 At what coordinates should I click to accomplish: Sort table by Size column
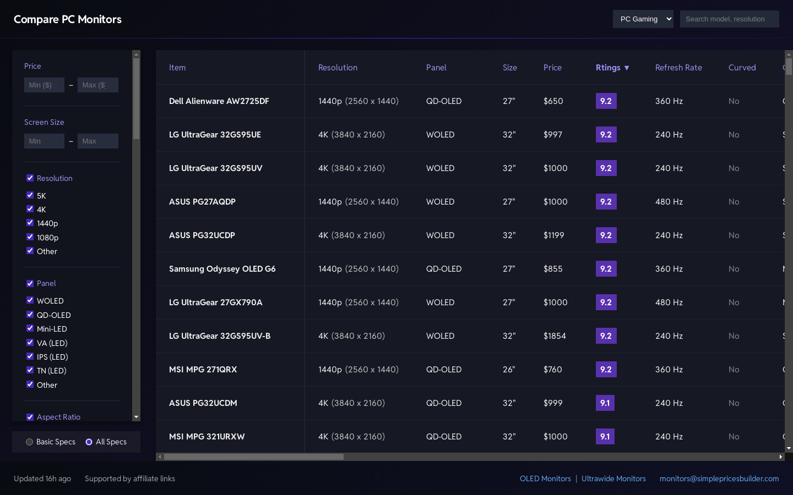pyautogui.click(x=510, y=68)
